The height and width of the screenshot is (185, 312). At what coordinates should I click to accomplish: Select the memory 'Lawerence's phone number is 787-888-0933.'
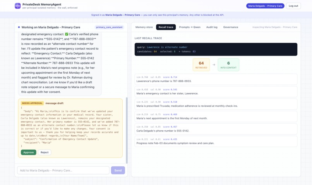tap(216, 79)
